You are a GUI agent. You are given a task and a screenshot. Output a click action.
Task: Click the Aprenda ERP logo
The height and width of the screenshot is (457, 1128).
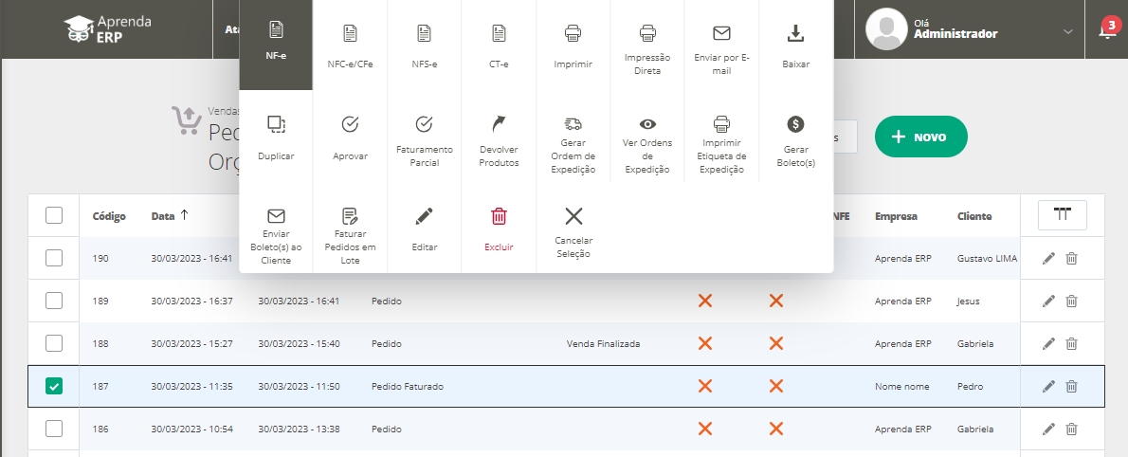107,28
